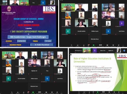Open More menu in the Rajinder Sir gallery window
Screen dimensions: 127x94
click(61, 92)
